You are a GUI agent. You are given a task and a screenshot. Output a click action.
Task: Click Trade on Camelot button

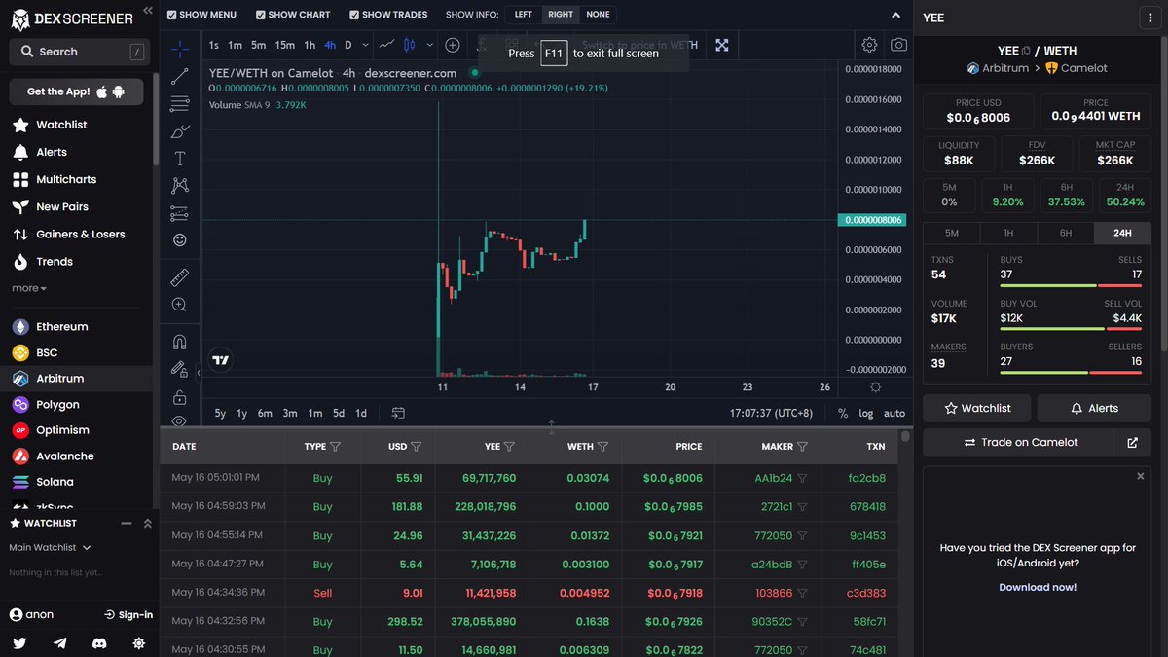click(x=1019, y=442)
